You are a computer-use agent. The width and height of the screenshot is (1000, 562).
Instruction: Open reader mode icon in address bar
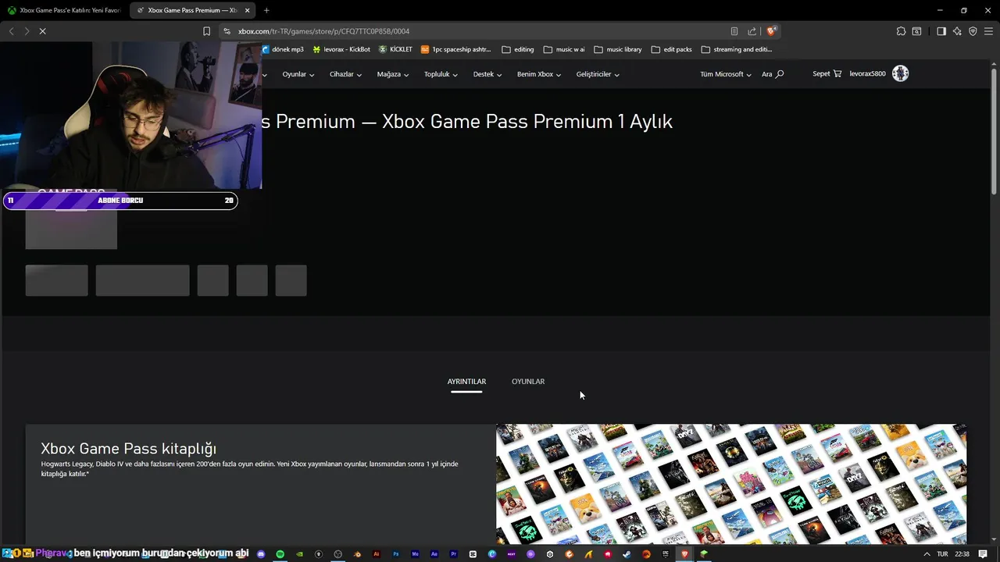click(734, 31)
